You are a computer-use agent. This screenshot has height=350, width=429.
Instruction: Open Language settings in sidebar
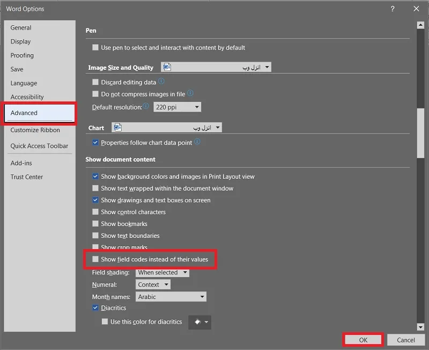click(24, 83)
